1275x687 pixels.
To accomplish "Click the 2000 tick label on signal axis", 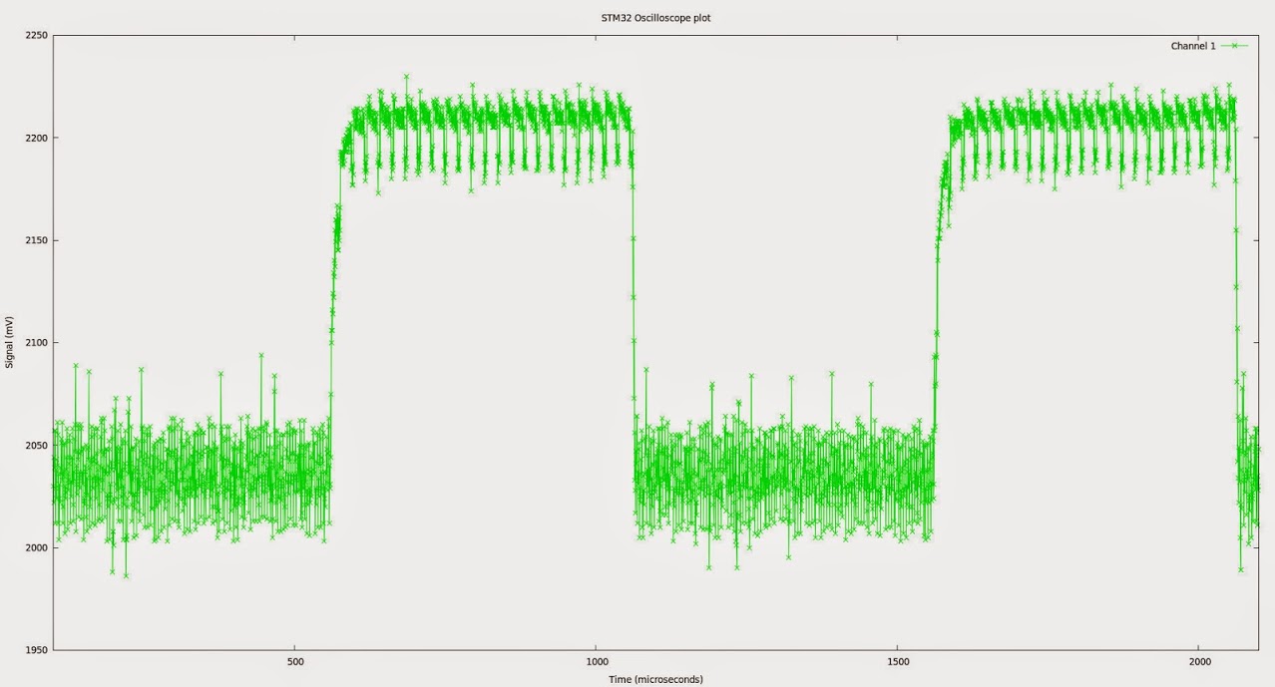I will 35,548.
